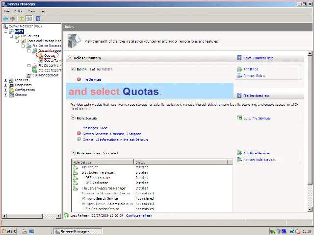Toggle the Show/Hide console tree toolbar icon

pos(29,19)
